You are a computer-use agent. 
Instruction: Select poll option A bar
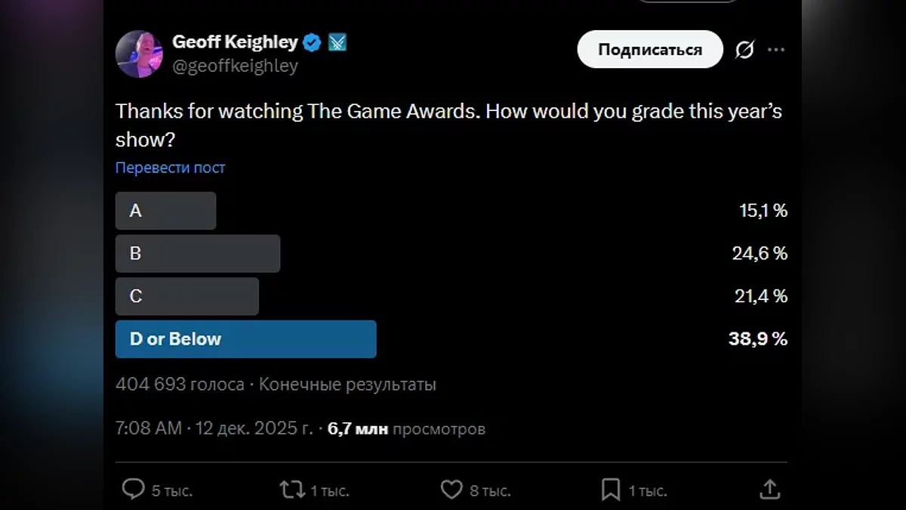pyautogui.click(x=165, y=211)
